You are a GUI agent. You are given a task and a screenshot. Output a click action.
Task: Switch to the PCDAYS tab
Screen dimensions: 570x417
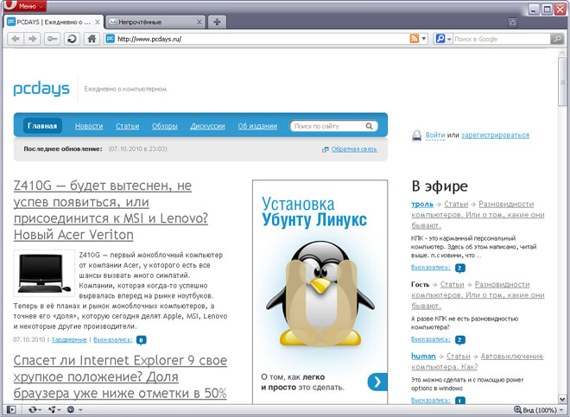click(54, 22)
